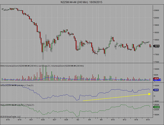The image size is (164, 125).
Task: Click the 500K label on volume panel axis
Action: [x=156, y=75]
